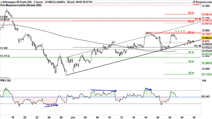
Task: Click the 04 date on time axis
Action: point(85,117)
